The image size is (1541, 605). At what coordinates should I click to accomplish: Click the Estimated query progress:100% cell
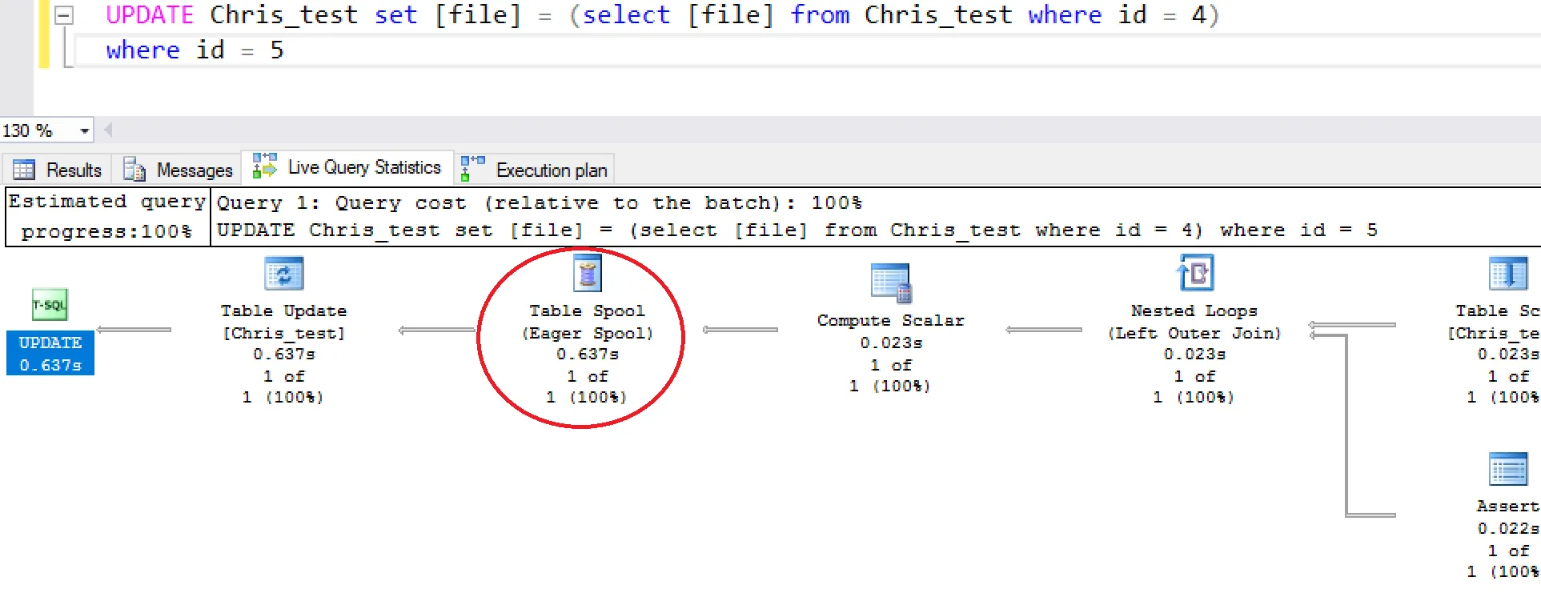coord(107,216)
